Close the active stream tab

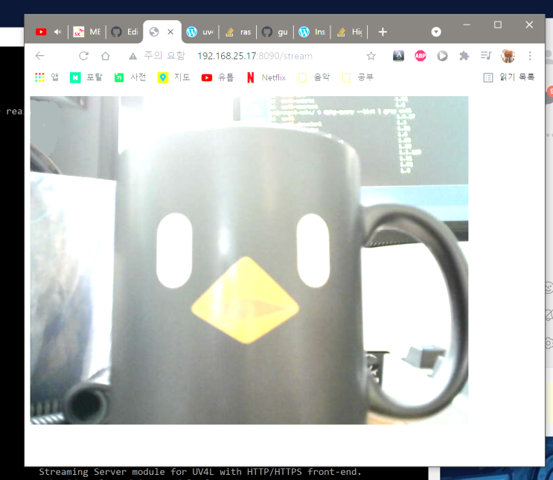170,32
